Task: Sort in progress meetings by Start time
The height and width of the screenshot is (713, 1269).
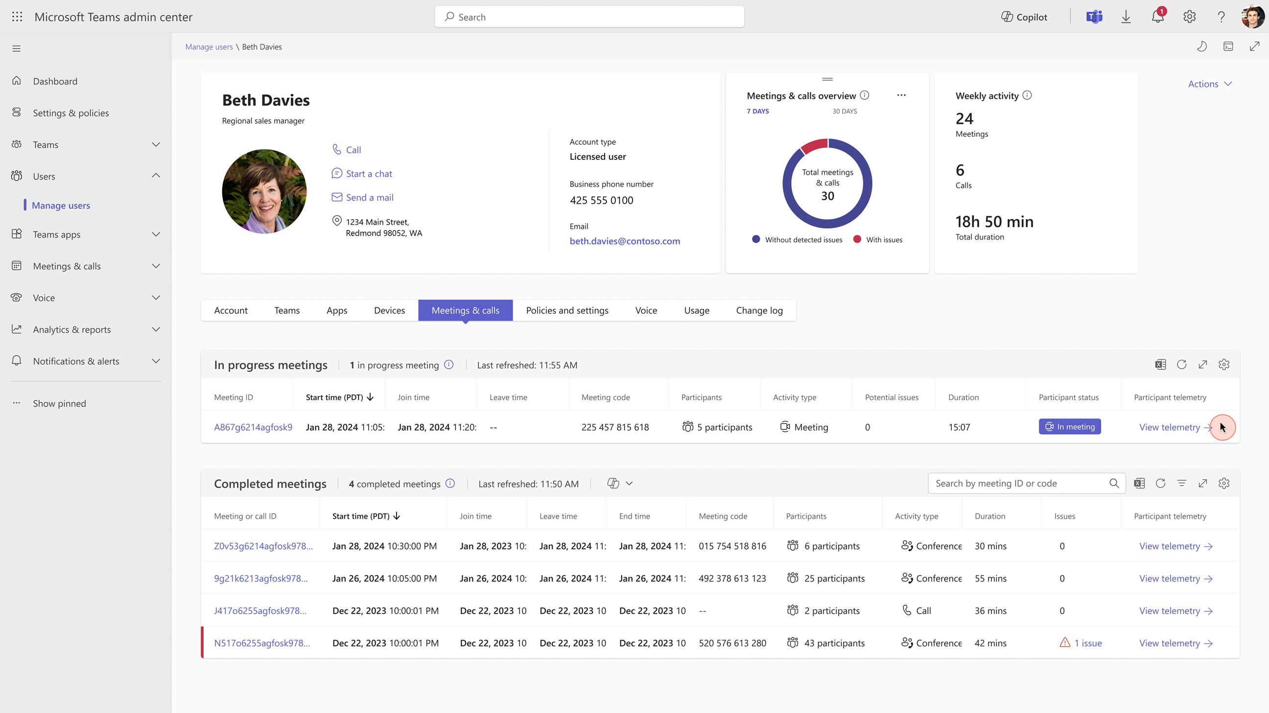Action: [x=339, y=397]
